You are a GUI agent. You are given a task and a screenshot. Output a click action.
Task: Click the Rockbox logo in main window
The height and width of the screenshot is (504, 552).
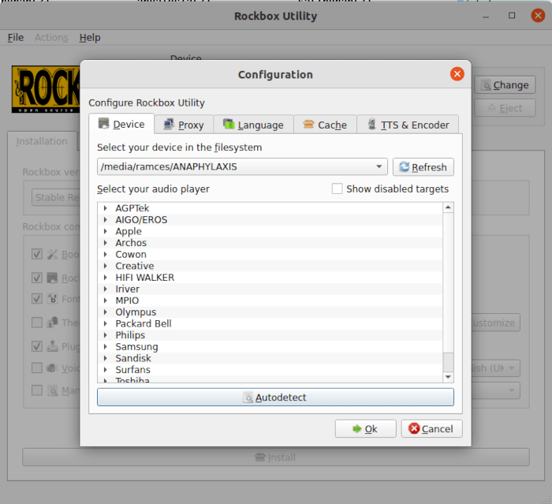click(46, 89)
